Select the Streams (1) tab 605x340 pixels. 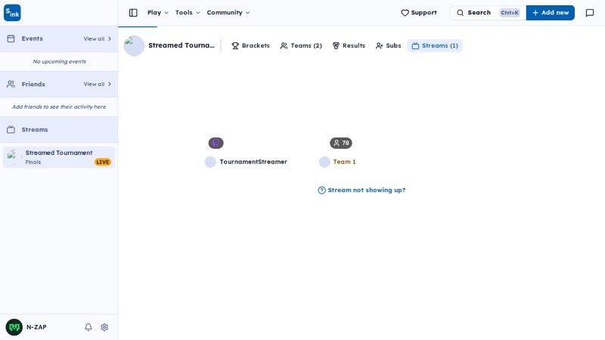tap(435, 45)
